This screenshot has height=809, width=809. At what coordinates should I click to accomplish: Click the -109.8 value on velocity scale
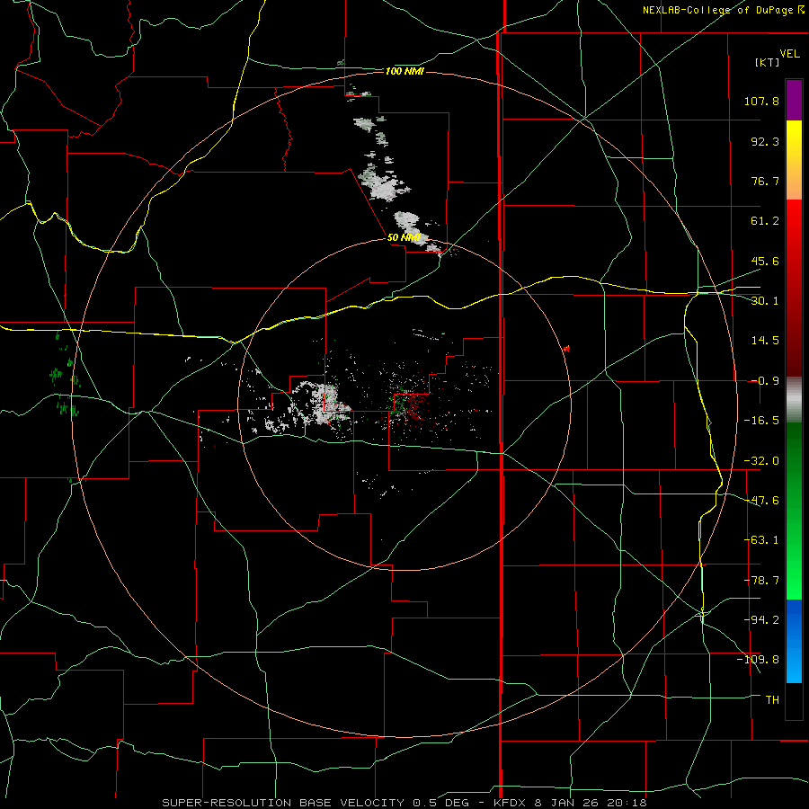[758, 660]
